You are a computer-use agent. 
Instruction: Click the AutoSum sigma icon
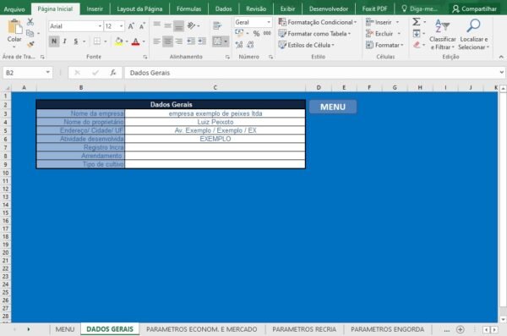tap(417, 22)
